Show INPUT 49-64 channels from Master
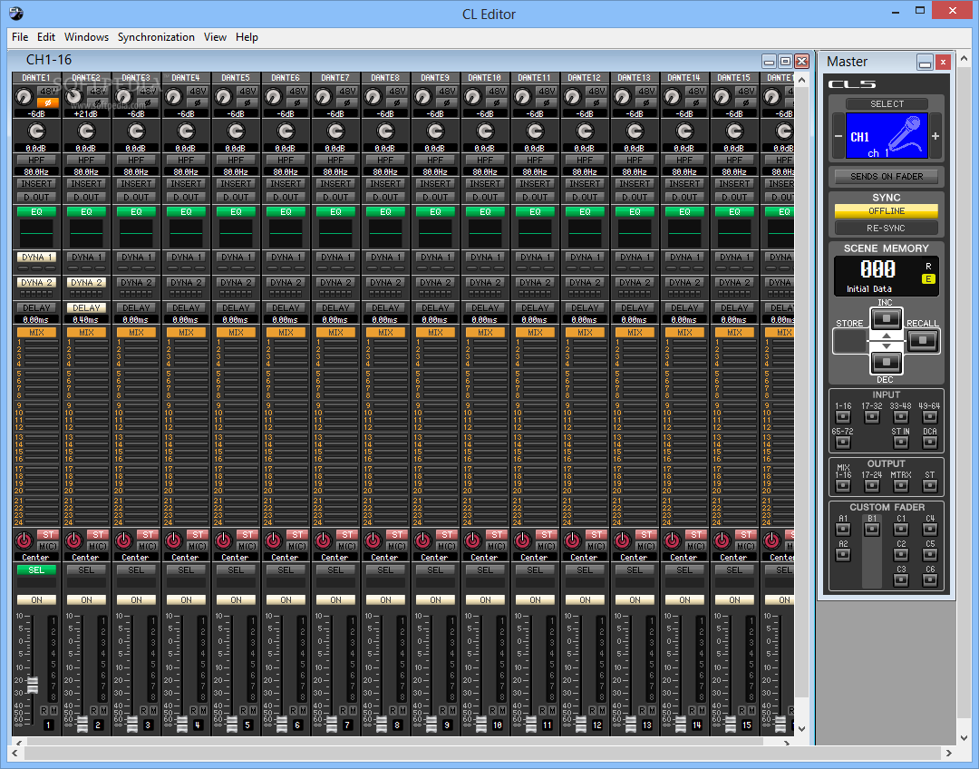 coord(930,416)
